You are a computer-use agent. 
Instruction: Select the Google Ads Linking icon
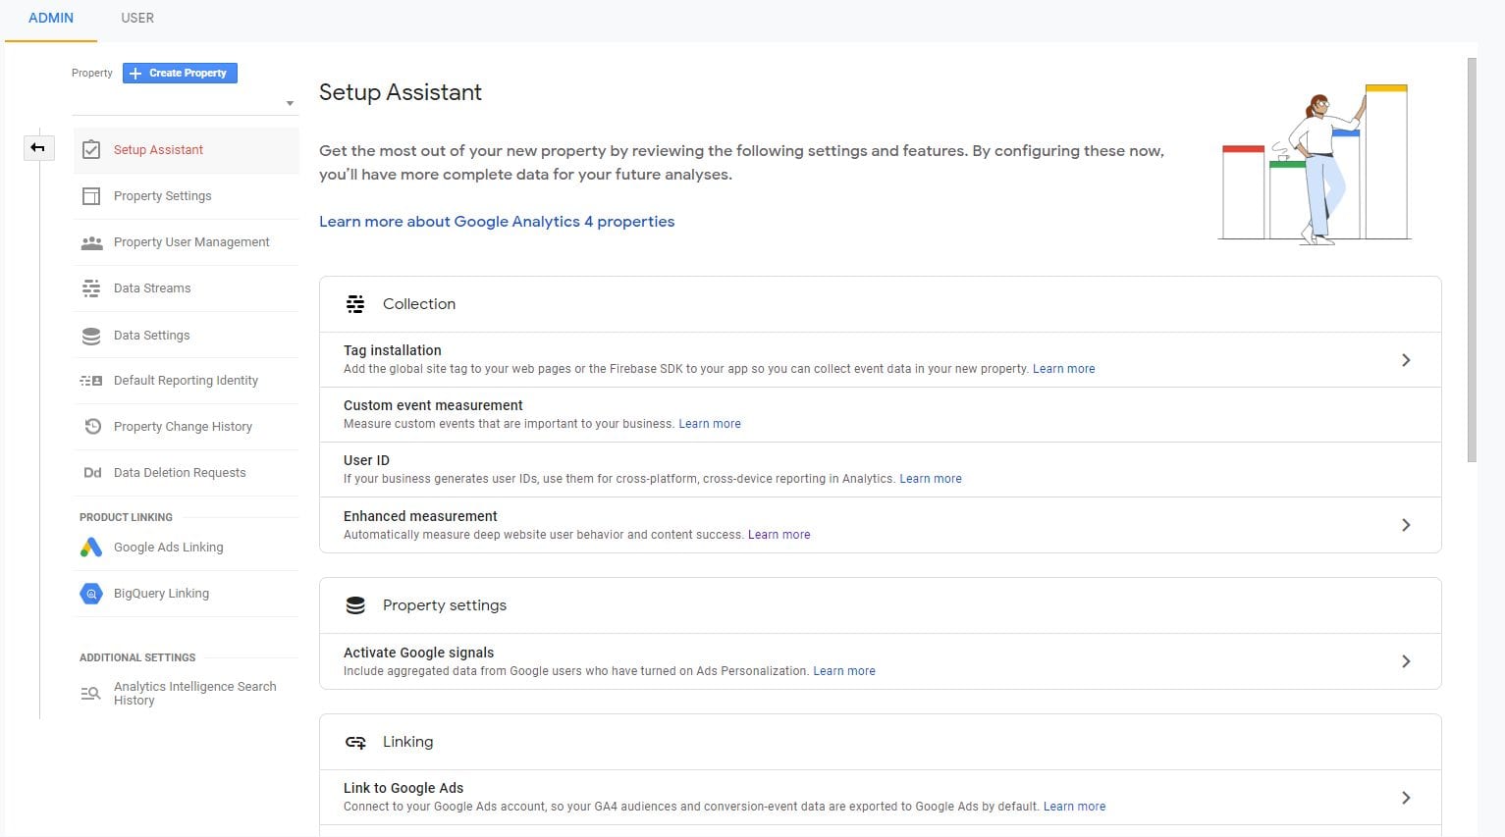[x=91, y=547]
